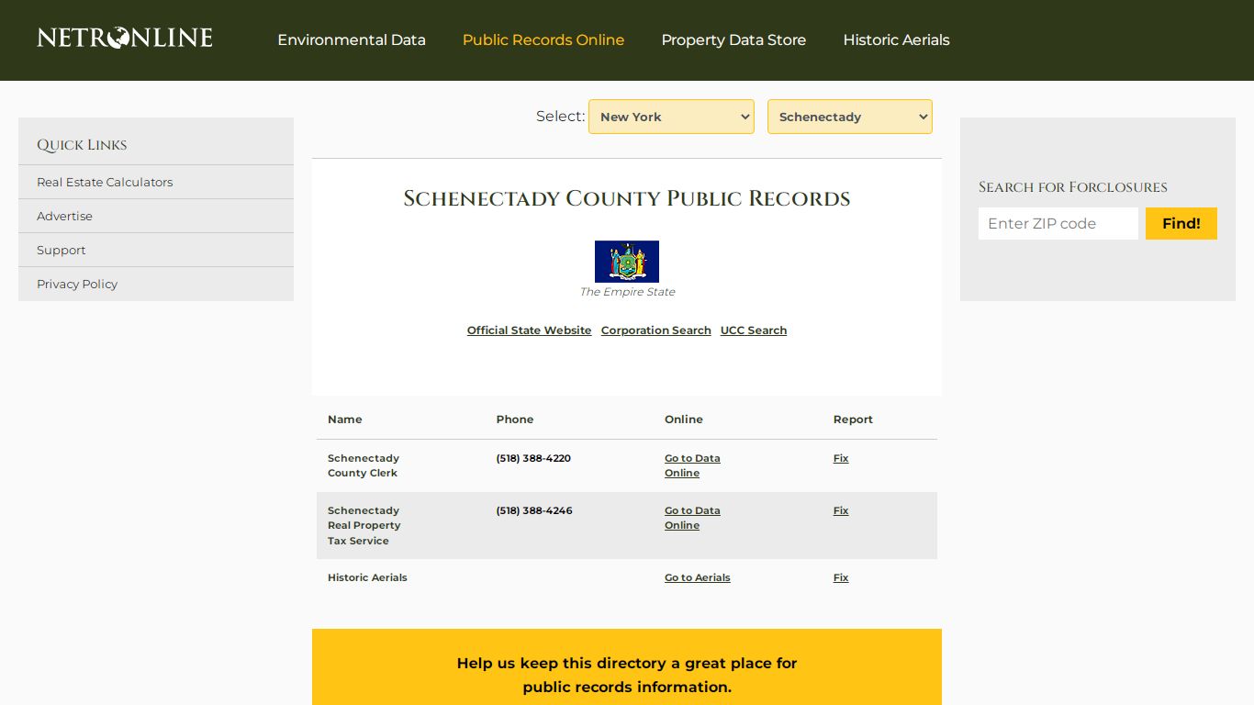The height and width of the screenshot is (705, 1254).
Task: Click the Find! foreclosures button
Action: point(1181,223)
